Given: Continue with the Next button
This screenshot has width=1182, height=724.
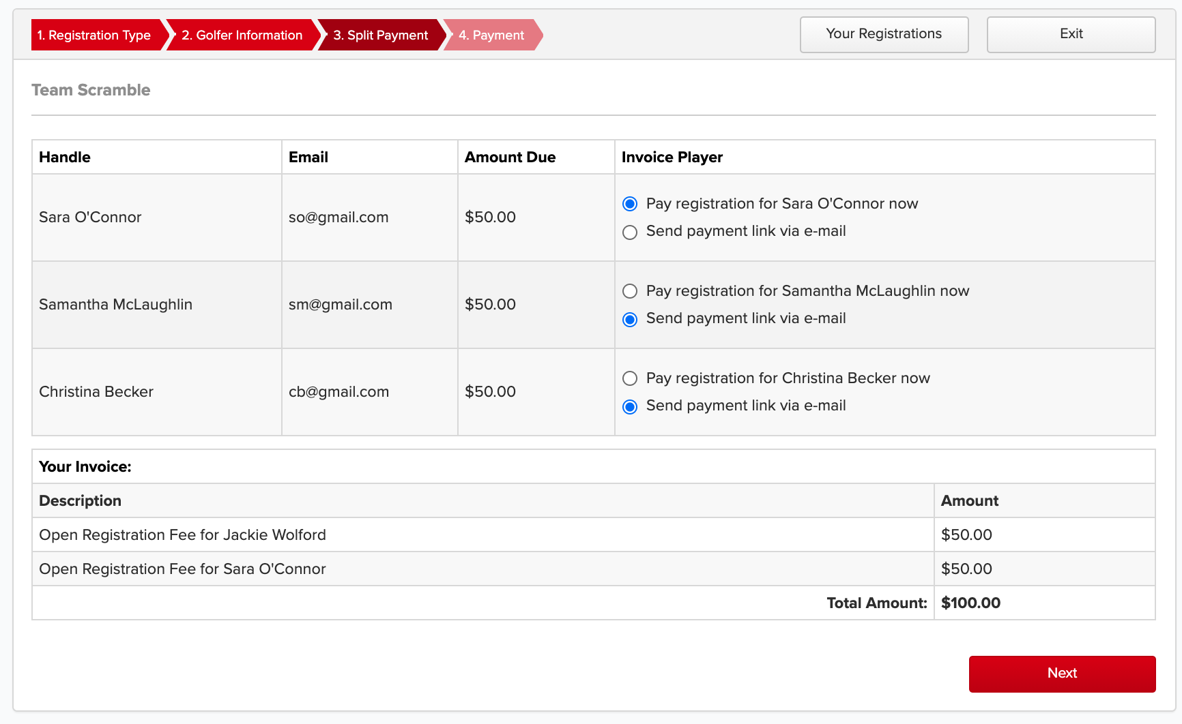Looking at the screenshot, I should click(x=1062, y=674).
